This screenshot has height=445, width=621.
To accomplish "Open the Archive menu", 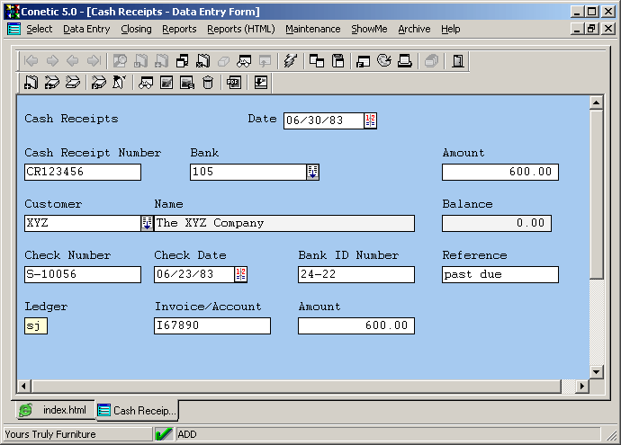I will click(x=414, y=29).
